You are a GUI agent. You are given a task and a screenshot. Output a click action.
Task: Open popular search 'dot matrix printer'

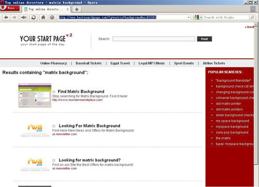tap(228, 104)
